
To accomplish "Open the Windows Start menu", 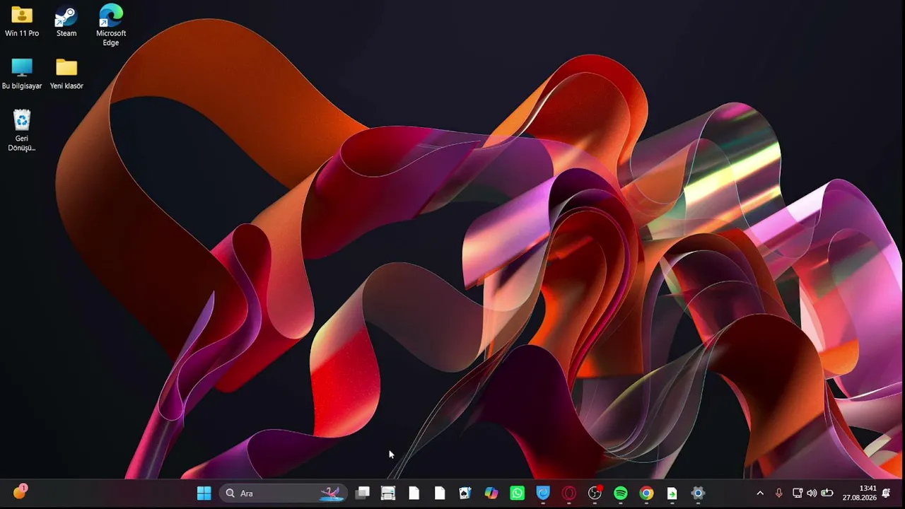I will 204,493.
